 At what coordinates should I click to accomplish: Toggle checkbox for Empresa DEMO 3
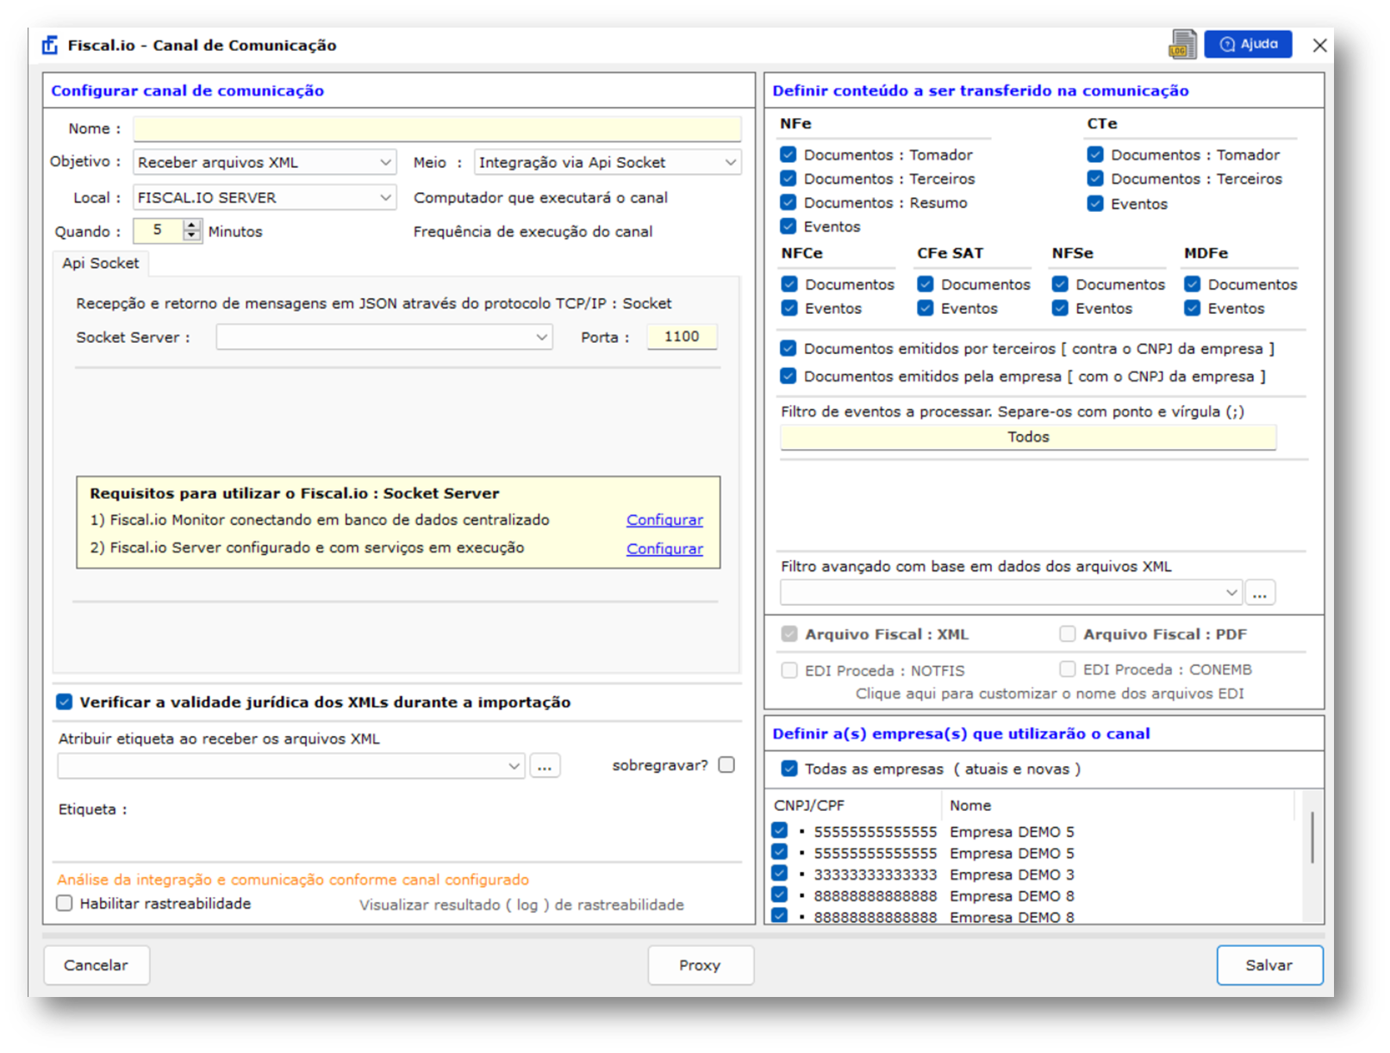pyautogui.click(x=779, y=873)
